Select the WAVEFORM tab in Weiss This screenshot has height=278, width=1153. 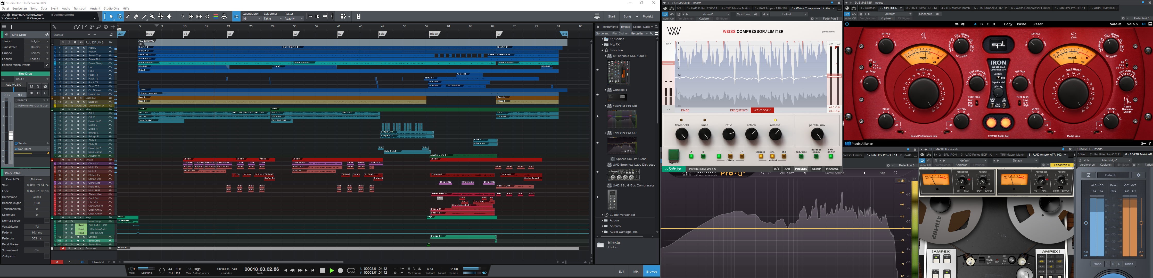[x=762, y=110]
